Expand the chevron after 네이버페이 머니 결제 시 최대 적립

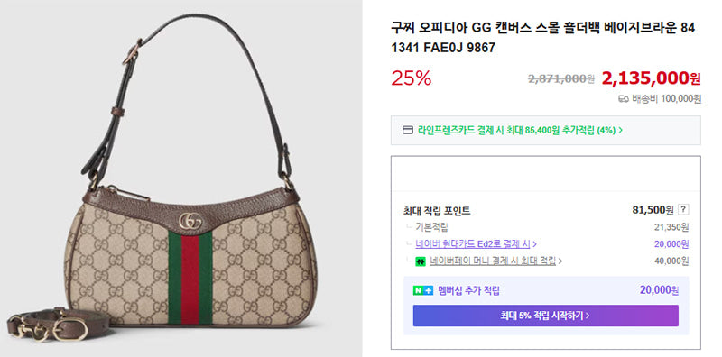point(560,261)
